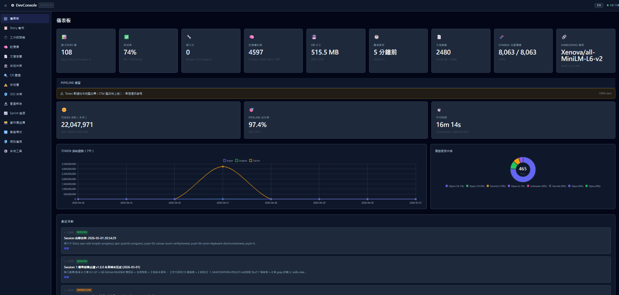The width and height of the screenshot is (619, 295).
Task: Switch language with the EN button
Action: pyautogui.click(x=599, y=5)
